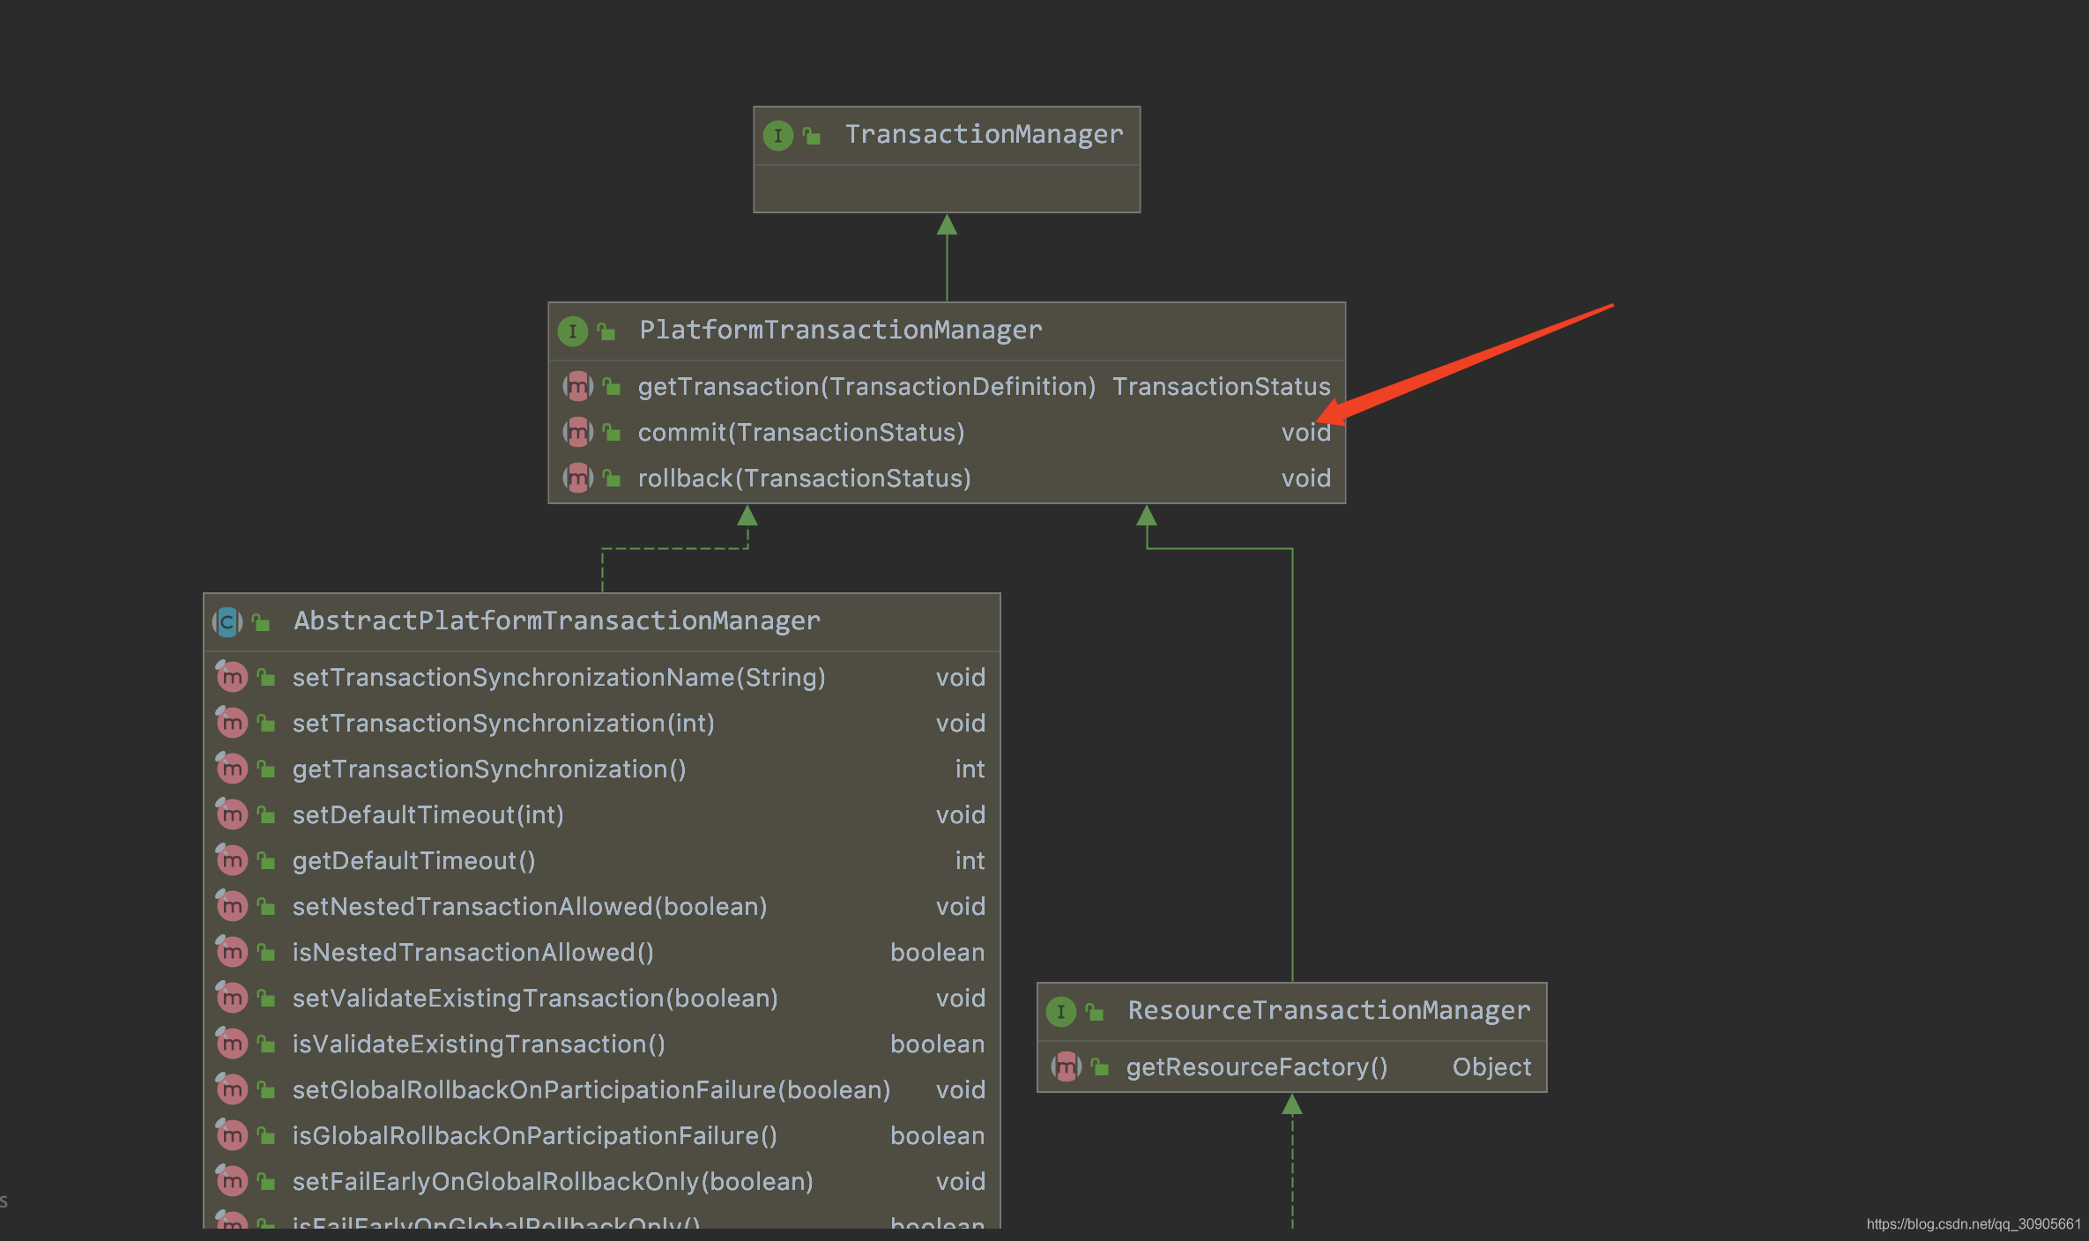Click the lock icon next to TransactionManager title
This screenshot has height=1241, width=2089.
pyautogui.click(x=811, y=136)
